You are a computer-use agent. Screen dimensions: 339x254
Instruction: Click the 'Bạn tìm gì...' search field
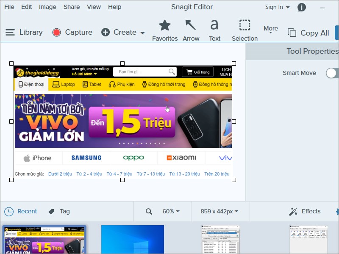145,72
